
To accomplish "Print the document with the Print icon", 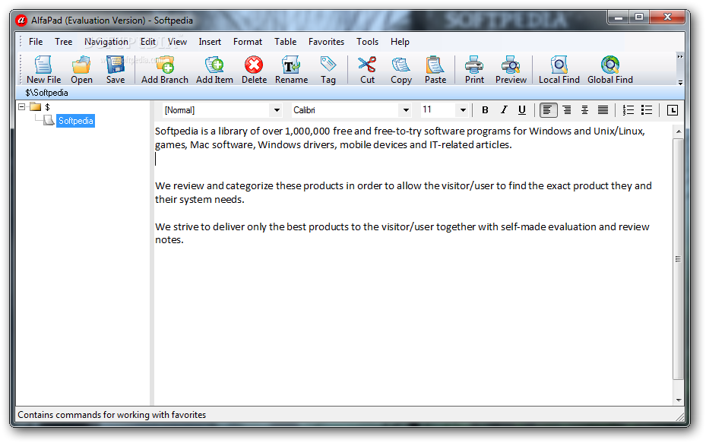I will 474,70.
